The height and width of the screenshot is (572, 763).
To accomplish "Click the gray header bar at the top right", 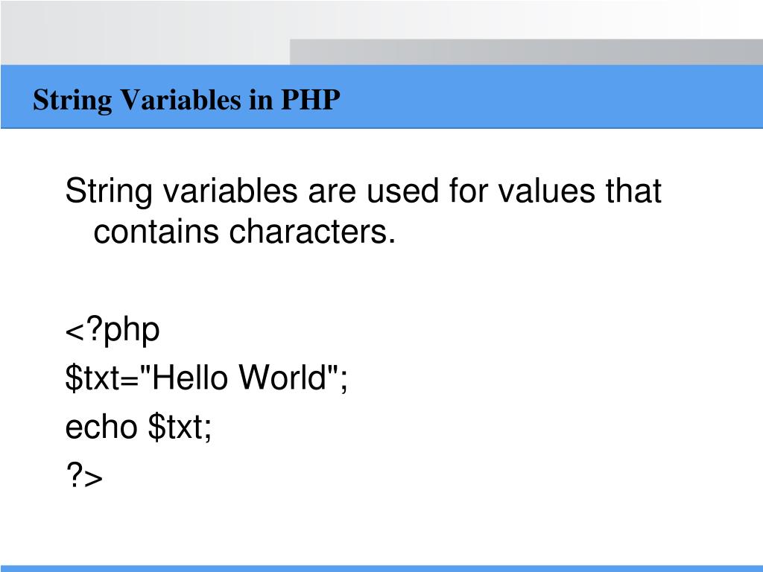I will click(526, 51).
